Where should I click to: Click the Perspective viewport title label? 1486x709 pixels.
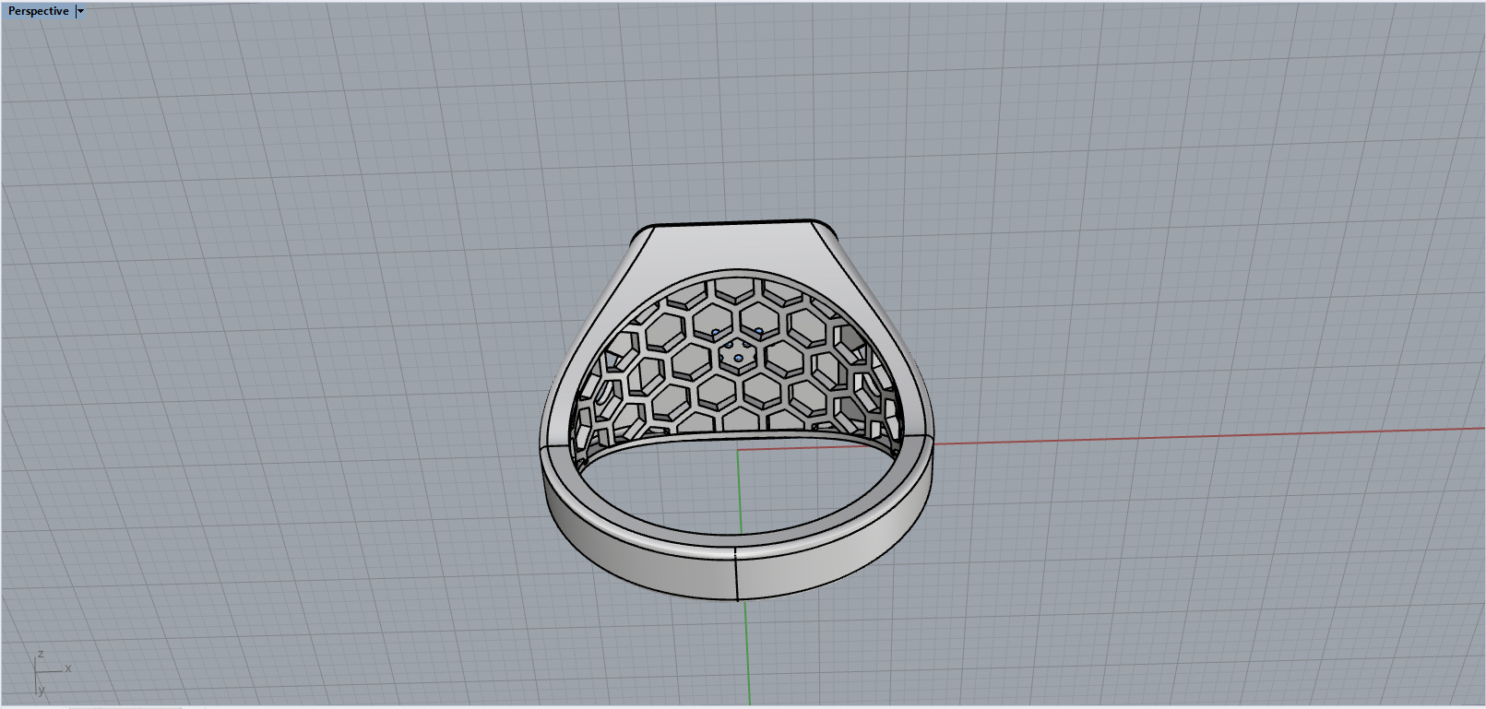click(38, 11)
